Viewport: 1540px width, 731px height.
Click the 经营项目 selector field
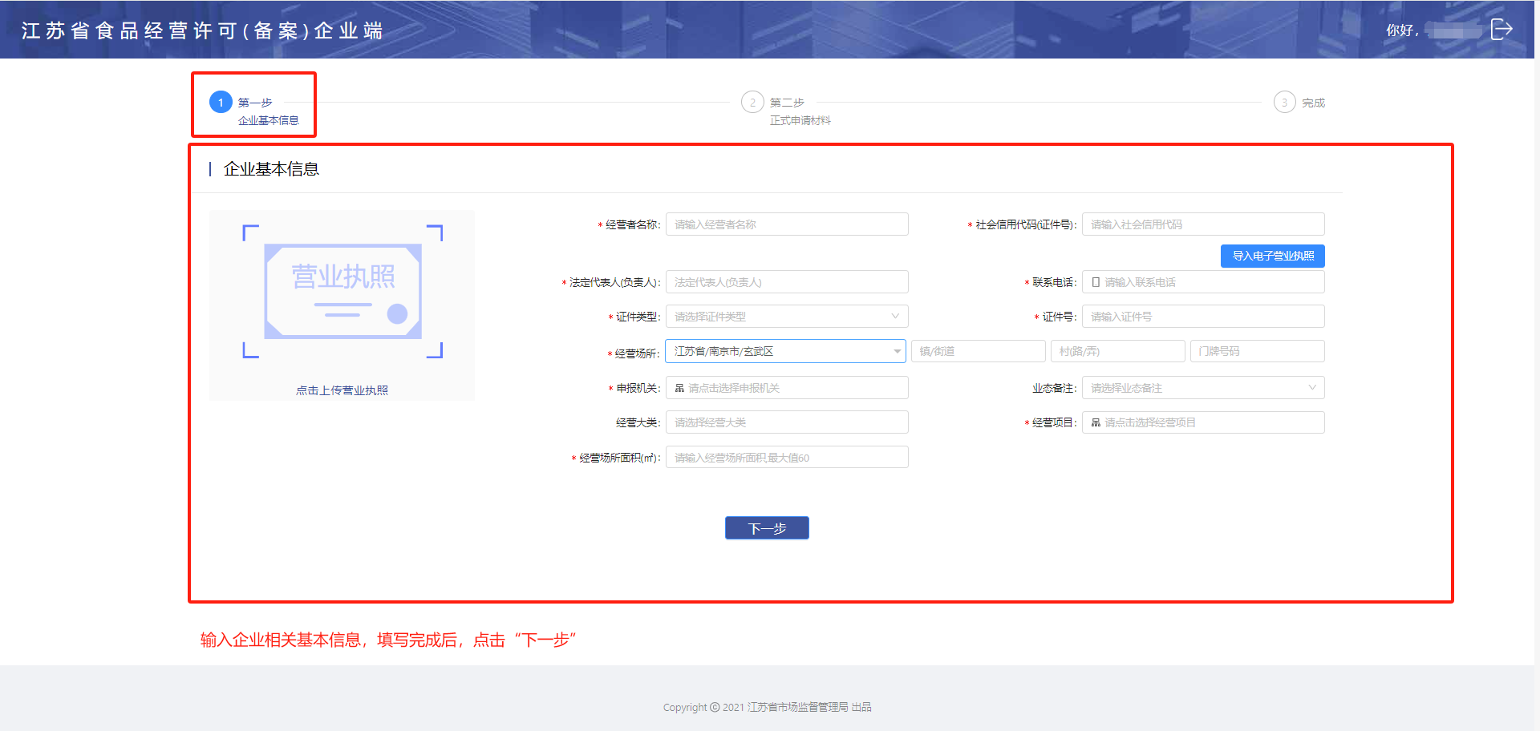(x=1202, y=422)
